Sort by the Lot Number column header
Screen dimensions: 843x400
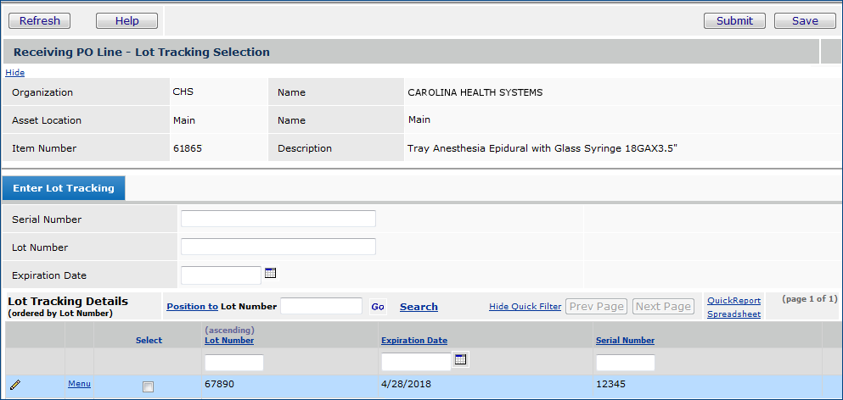[229, 341]
